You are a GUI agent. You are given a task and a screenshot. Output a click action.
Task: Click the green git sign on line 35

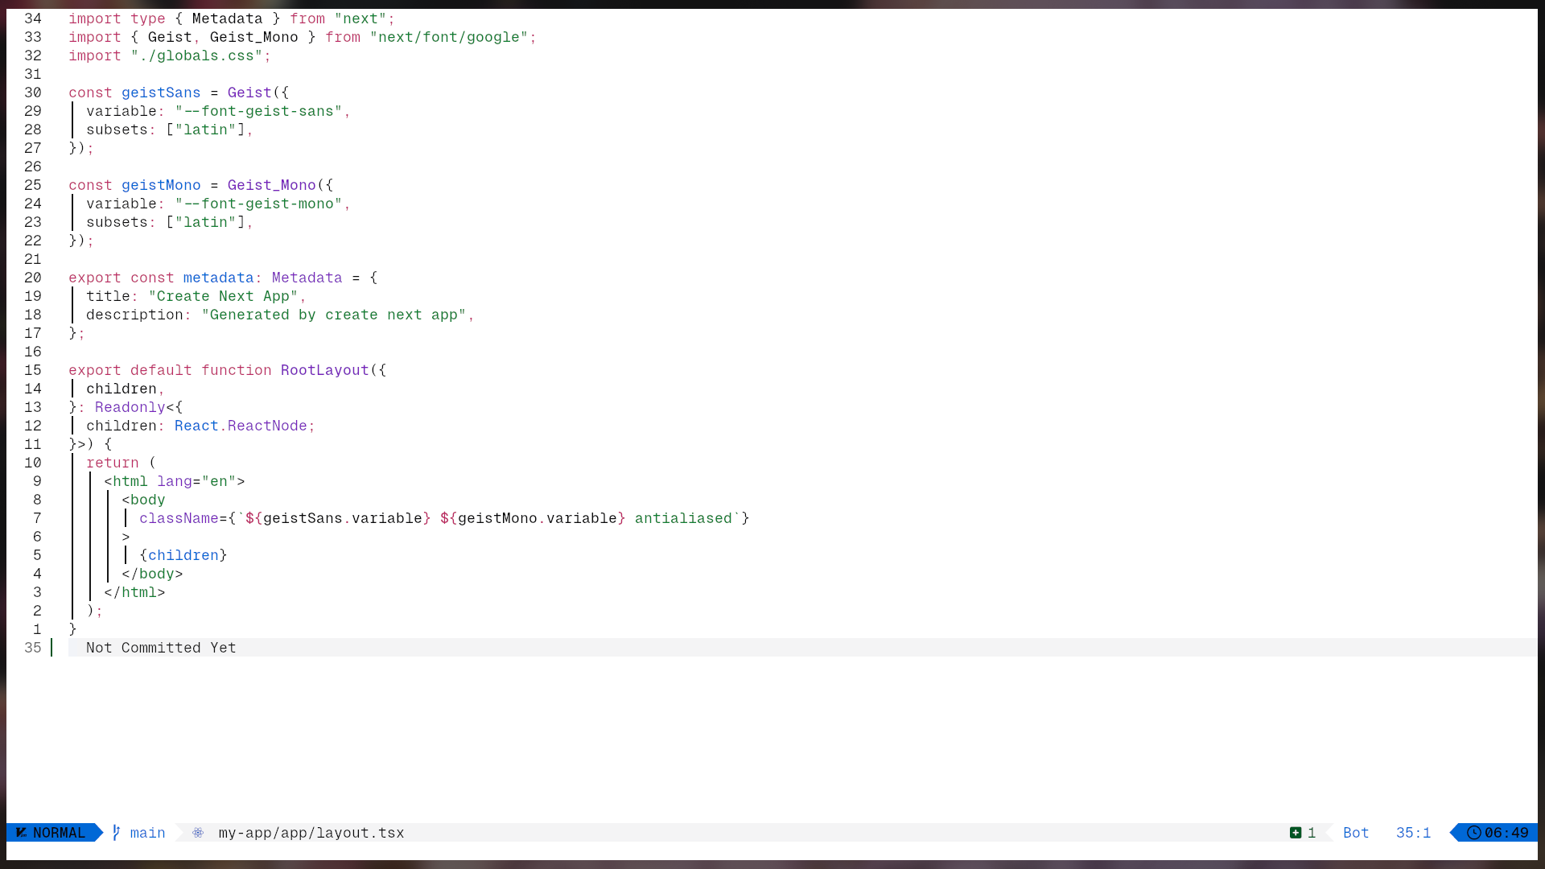pos(52,648)
